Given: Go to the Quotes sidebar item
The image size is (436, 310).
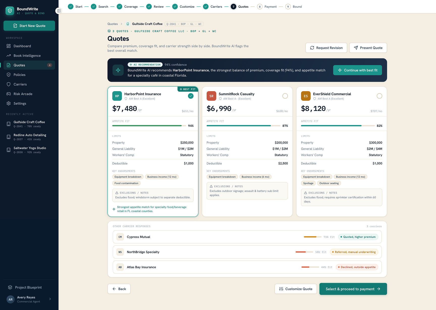Looking at the screenshot, I should click(29, 65).
